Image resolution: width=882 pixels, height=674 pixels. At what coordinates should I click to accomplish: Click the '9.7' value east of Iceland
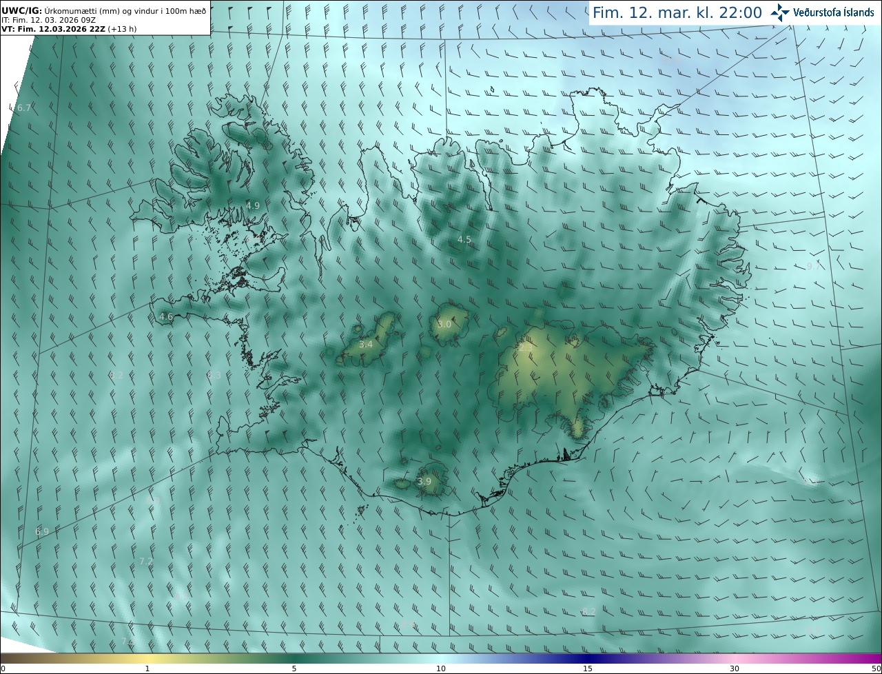pos(814,266)
